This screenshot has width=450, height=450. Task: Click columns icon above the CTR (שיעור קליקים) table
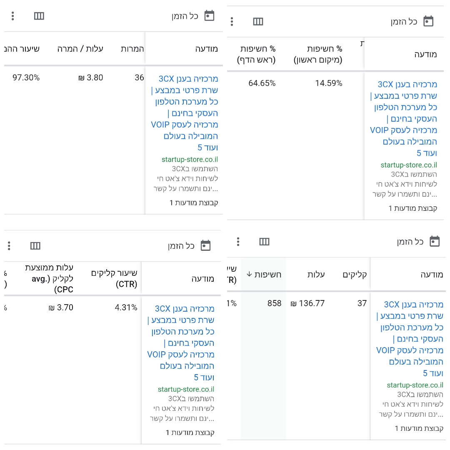(x=35, y=246)
